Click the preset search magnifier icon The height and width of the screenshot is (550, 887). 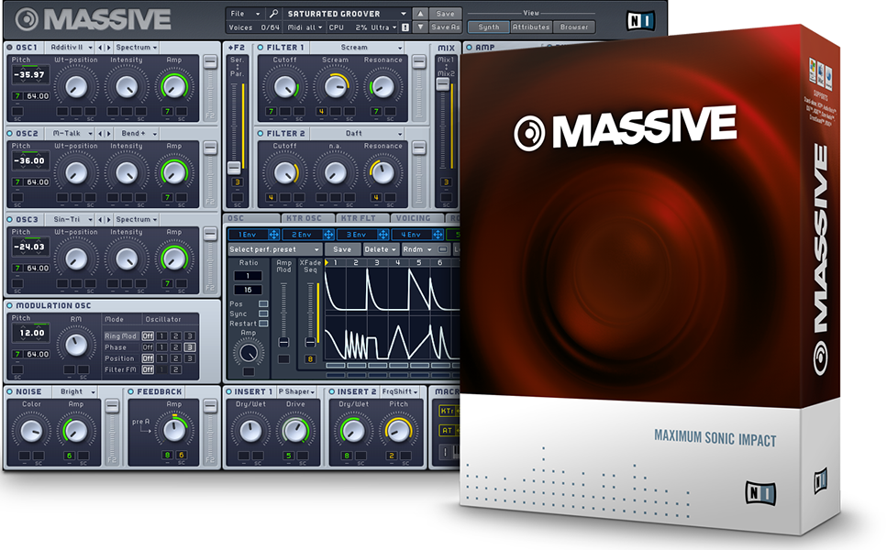273,13
